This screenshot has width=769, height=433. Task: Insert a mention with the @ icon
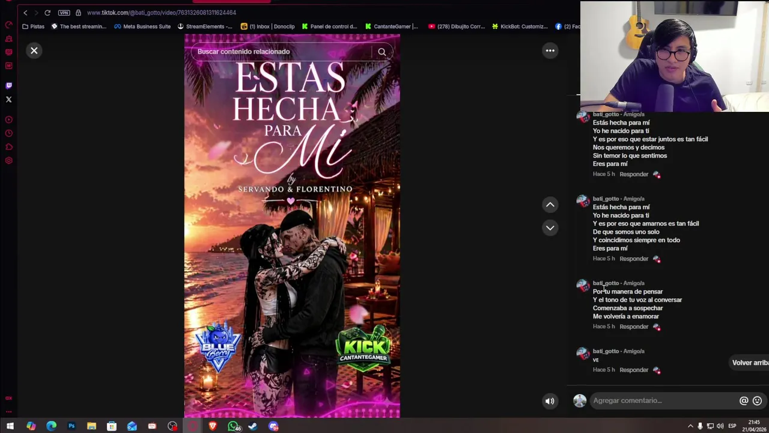tap(744, 401)
